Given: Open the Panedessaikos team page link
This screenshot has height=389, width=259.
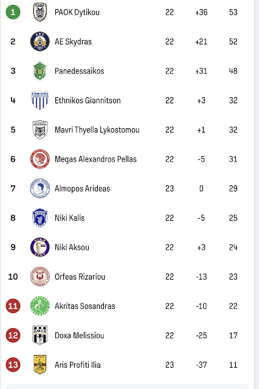Looking at the screenshot, I should tap(80, 71).
